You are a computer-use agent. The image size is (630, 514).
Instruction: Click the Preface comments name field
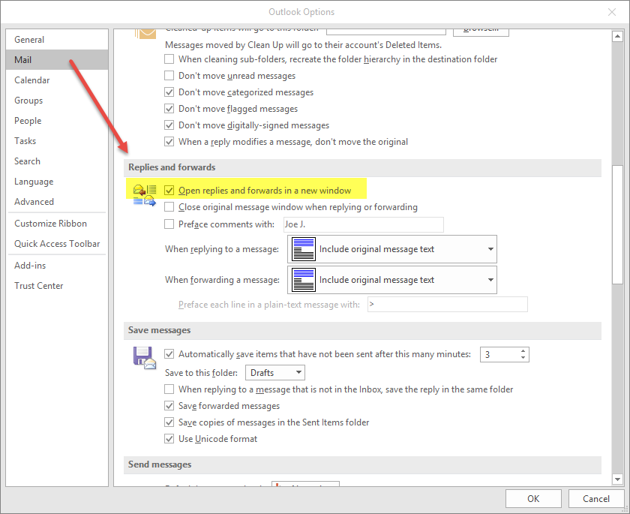pyautogui.click(x=364, y=224)
